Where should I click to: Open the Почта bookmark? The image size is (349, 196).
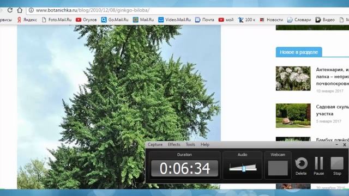[204, 20]
